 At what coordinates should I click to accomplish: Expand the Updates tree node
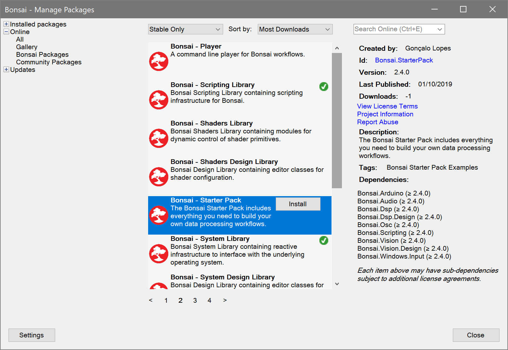[6, 69]
